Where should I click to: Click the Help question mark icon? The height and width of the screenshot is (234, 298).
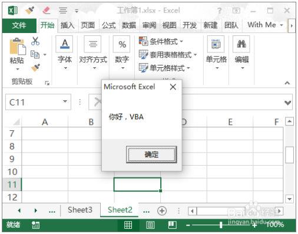220,11
